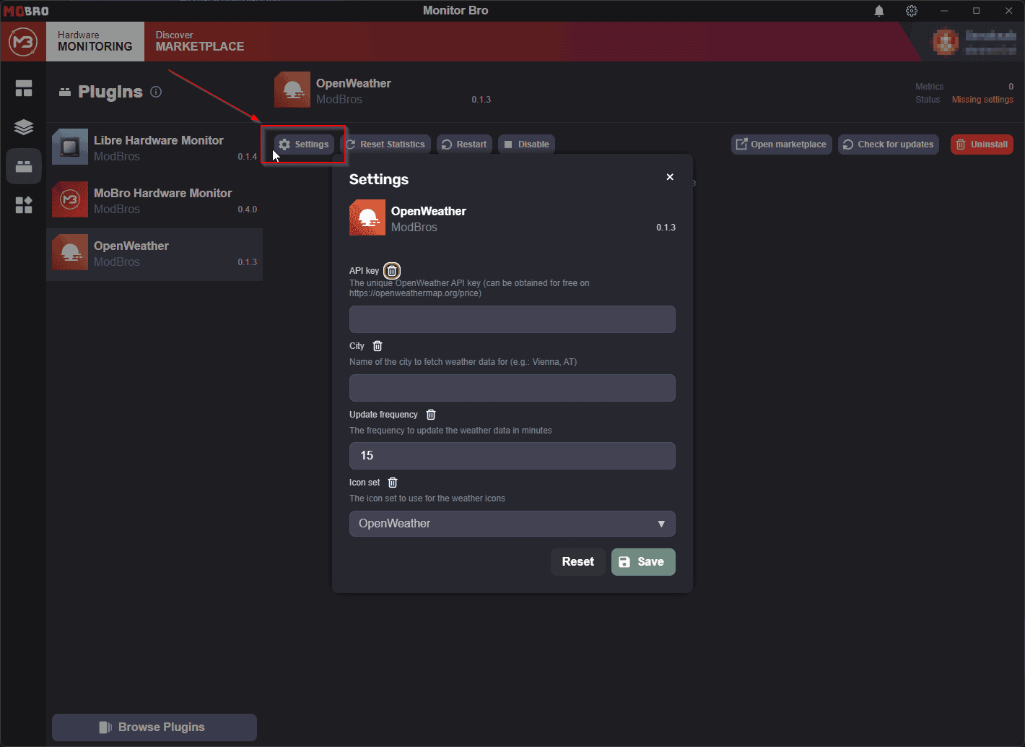Open the Icon set dropdown
Image resolution: width=1025 pixels, height=747 pixels.
(512, 524)
